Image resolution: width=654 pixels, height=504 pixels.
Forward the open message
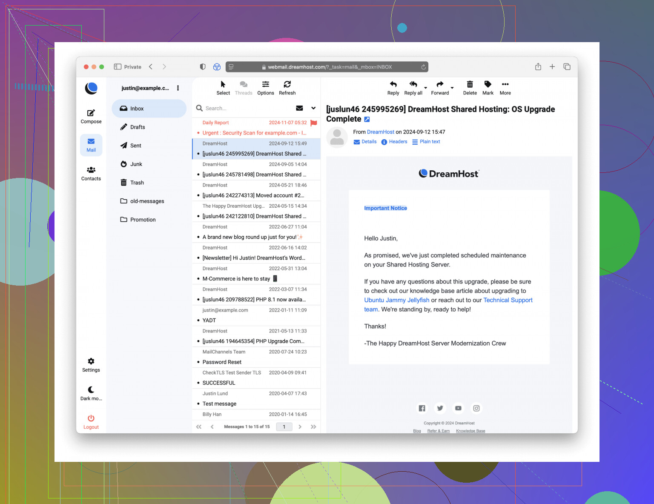[x=440, y=88]
